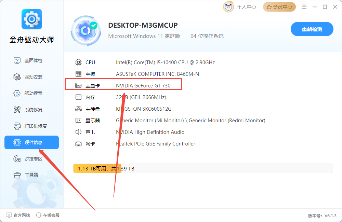Select the KINGSTON SKC600512G disk text
Viewport: 342px width, 222px height.
point(144,109)
